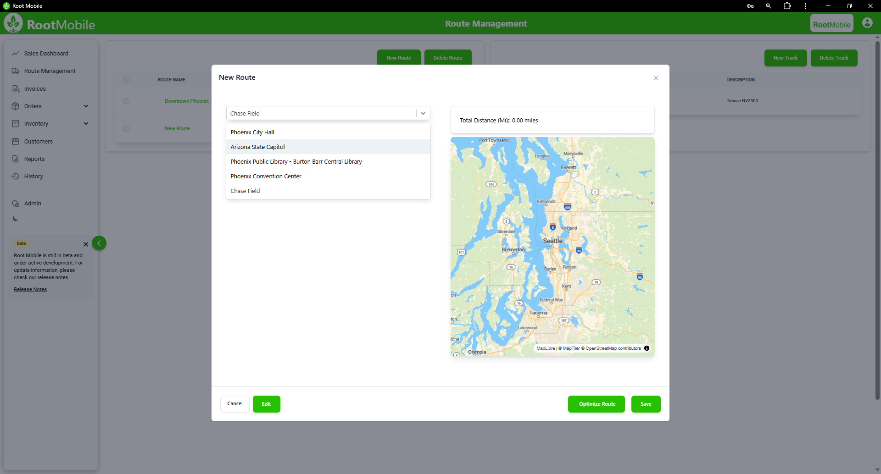The width and height of the screenshot is (881, 474).
Task: Click the MapLibre attribution link
Action: tap(546, 348)
